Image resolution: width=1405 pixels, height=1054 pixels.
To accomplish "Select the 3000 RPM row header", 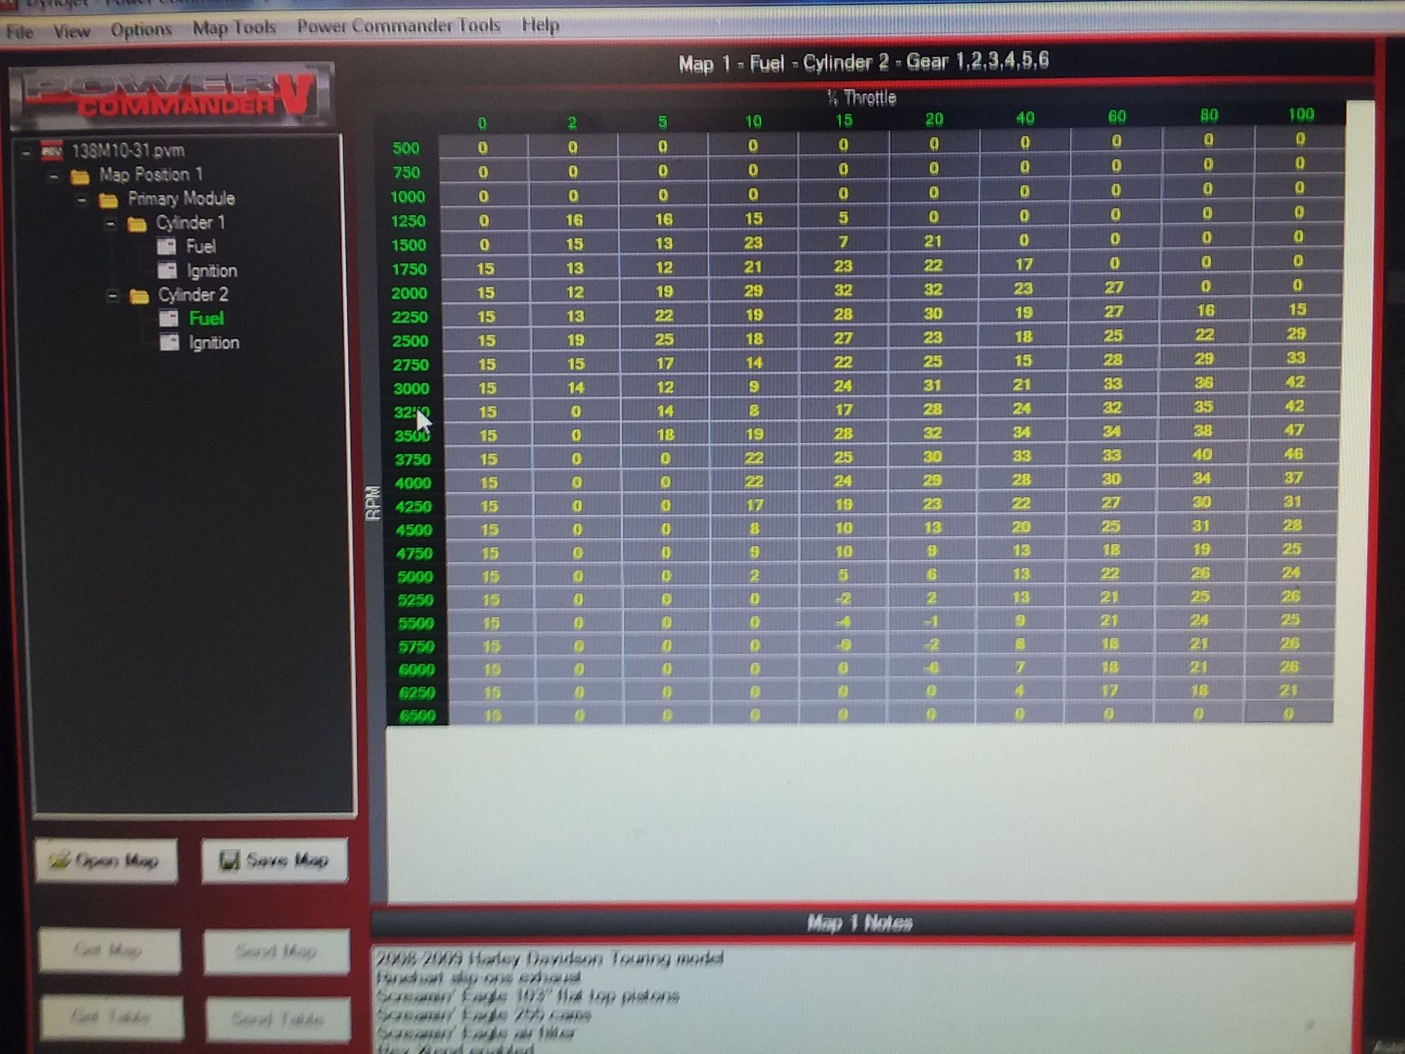I will (411, 389).
